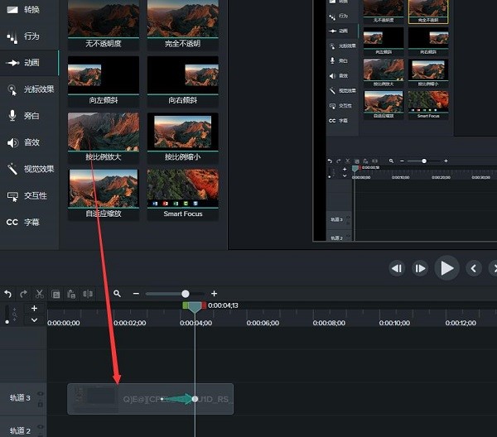Zoom out timeline with the minus icon
This screenshot has width=497, height=437.
click(137, 294)
